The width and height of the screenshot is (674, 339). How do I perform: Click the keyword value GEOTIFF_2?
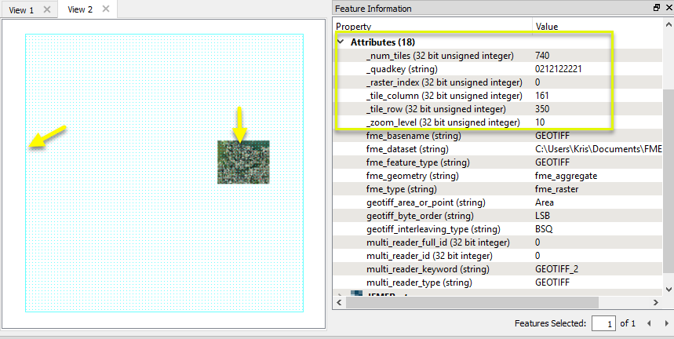coord(556,269)
